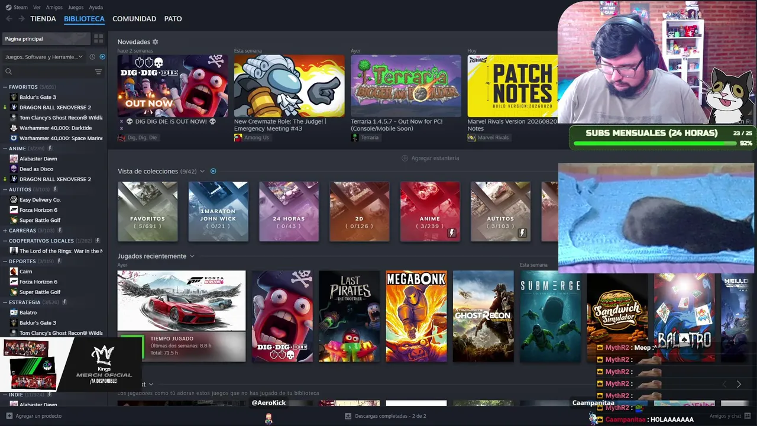This screenshot has height=426, width=757.
Task: Open the Amigos menu
Action: pyautogui.click(x=54, y=7)
